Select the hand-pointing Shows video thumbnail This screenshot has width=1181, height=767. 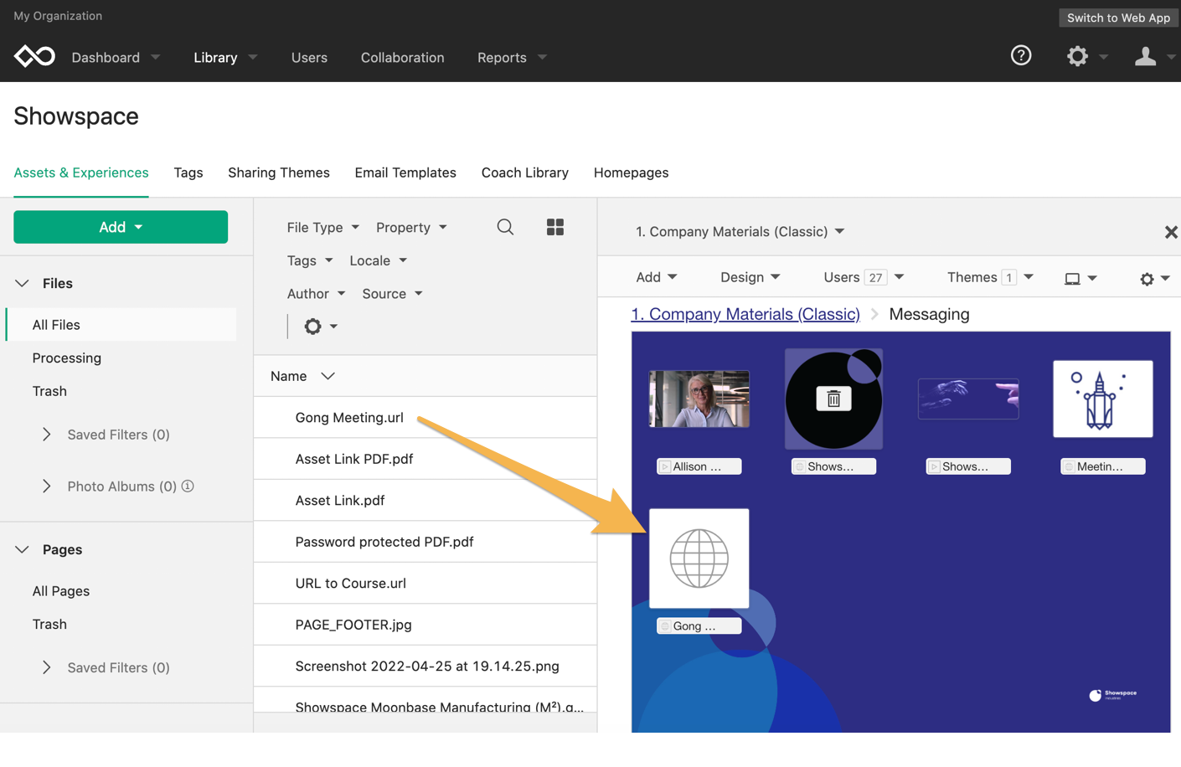point(968,399)
